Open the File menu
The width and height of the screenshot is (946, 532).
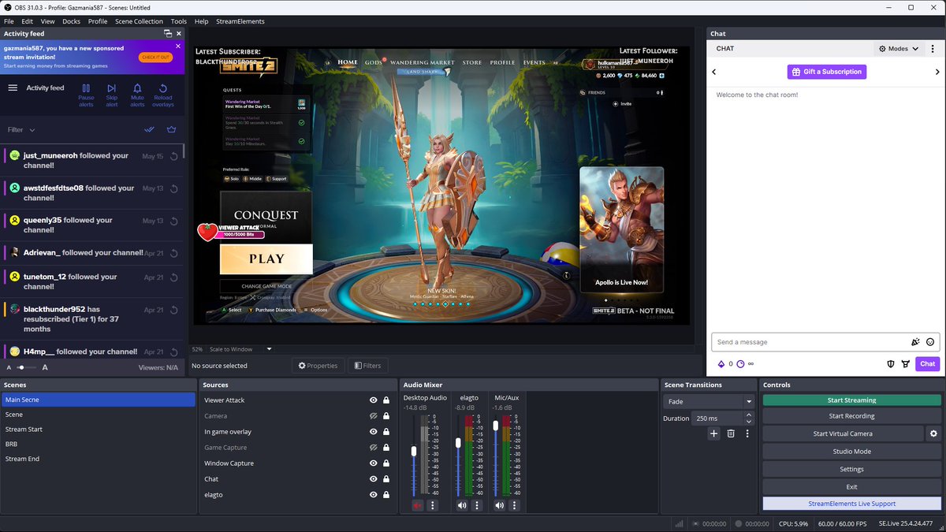9,21
